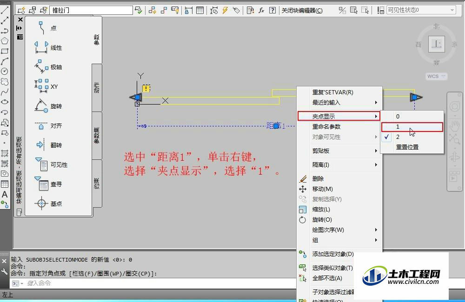The height and width of the screenshot is (302, 465).
Task: Open the 夹点显示 submenu entry
Action: point(339,116)
